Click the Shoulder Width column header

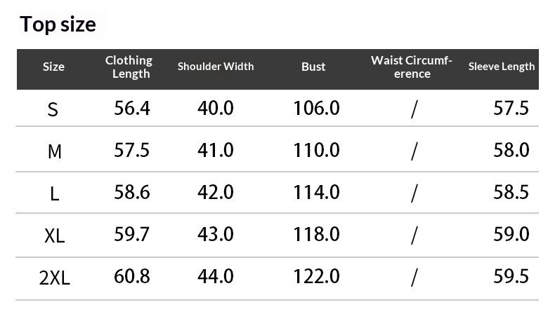tap(216, 67)
